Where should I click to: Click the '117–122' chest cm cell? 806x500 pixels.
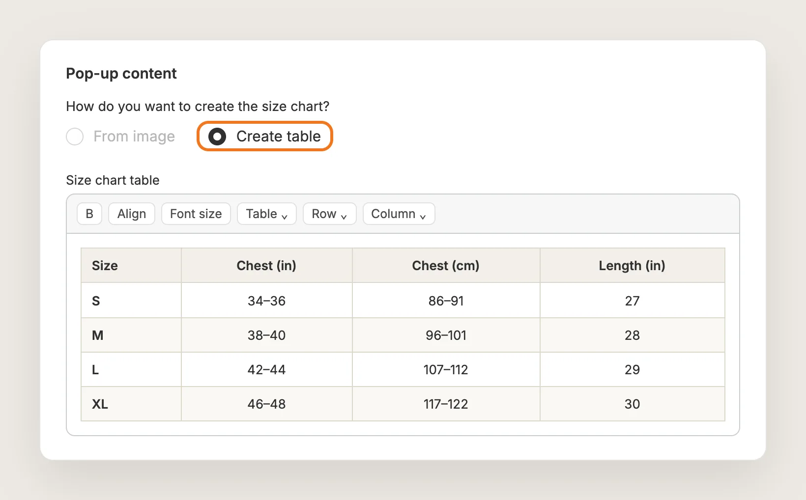(446, 404)
